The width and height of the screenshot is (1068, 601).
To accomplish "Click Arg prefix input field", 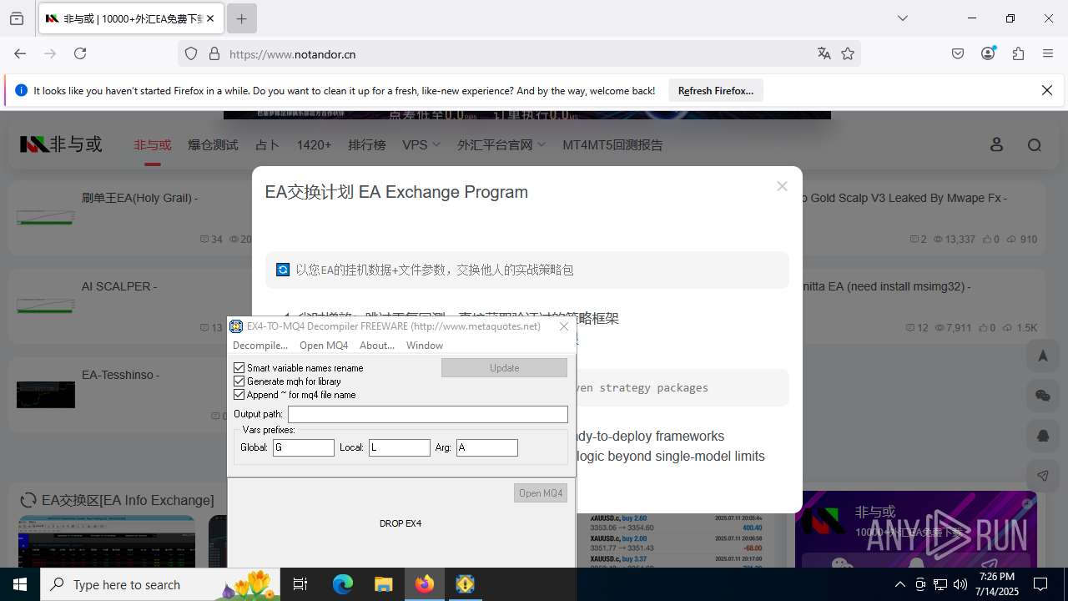I will (x=487, y=447).
